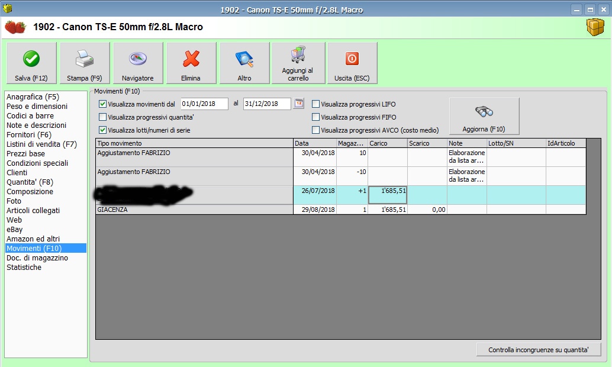Click Scarico column header

(427, 143)
